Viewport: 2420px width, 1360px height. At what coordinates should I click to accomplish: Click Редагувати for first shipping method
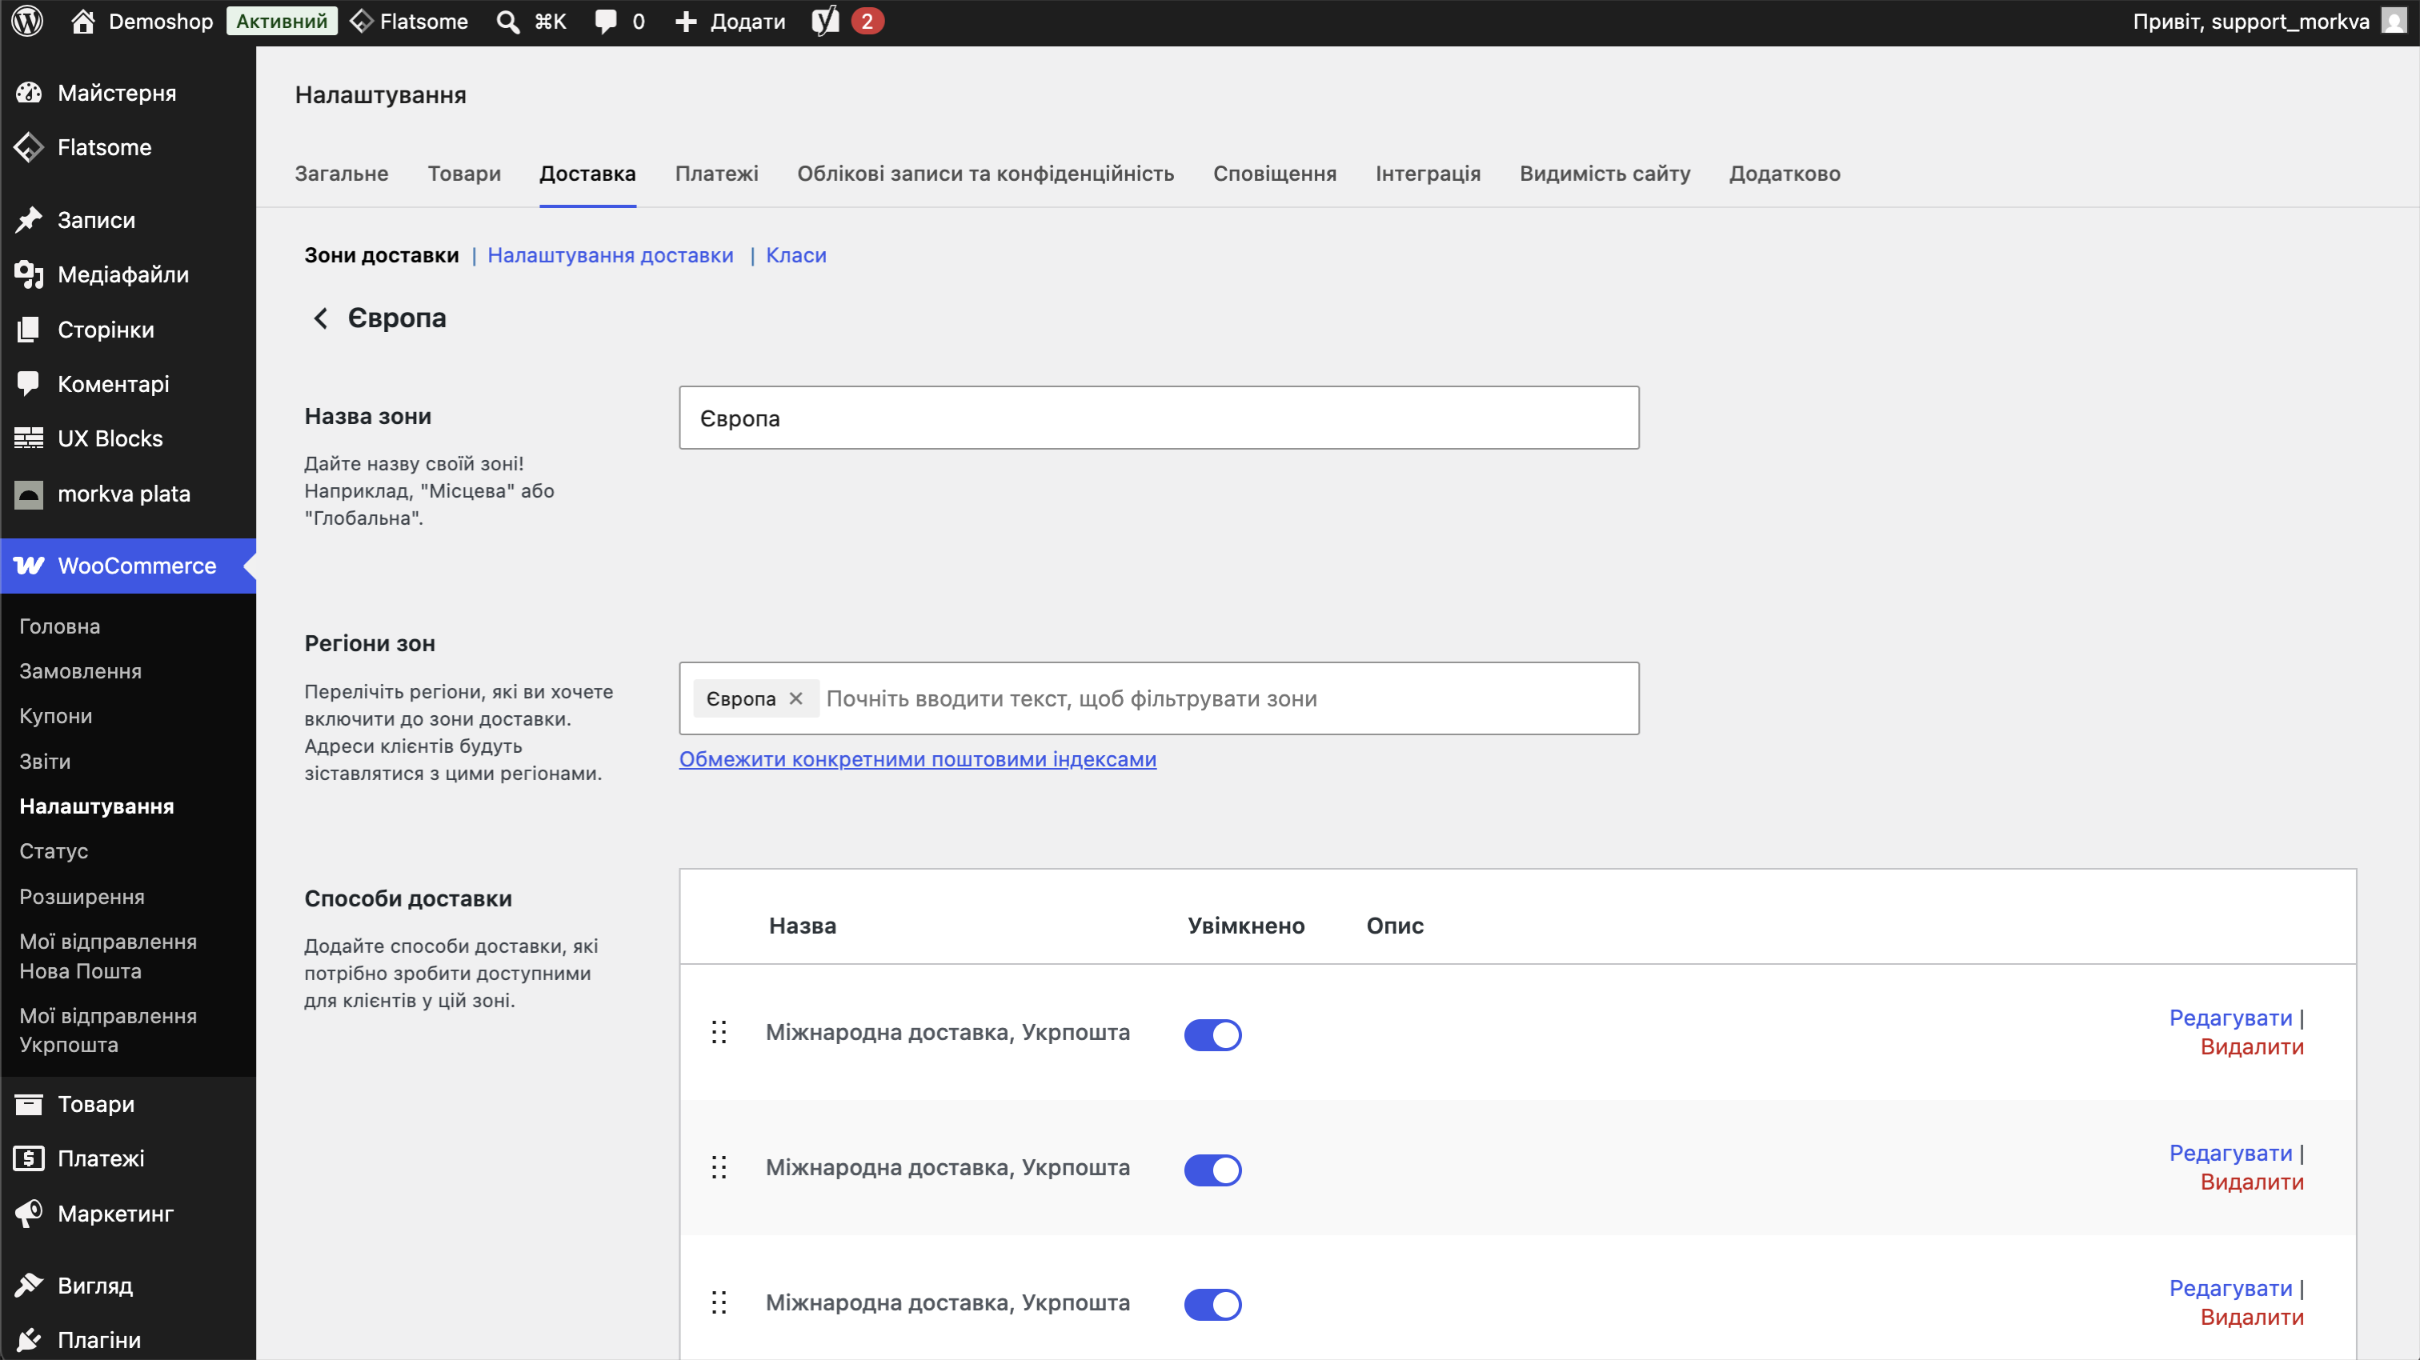pyautogui.click(x=2230, y=1018)
